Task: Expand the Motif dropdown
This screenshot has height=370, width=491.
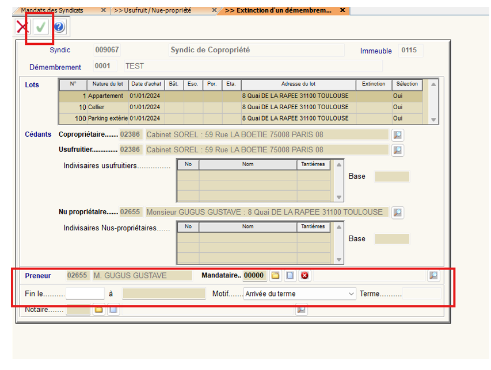Action: [x=351, y=294]
